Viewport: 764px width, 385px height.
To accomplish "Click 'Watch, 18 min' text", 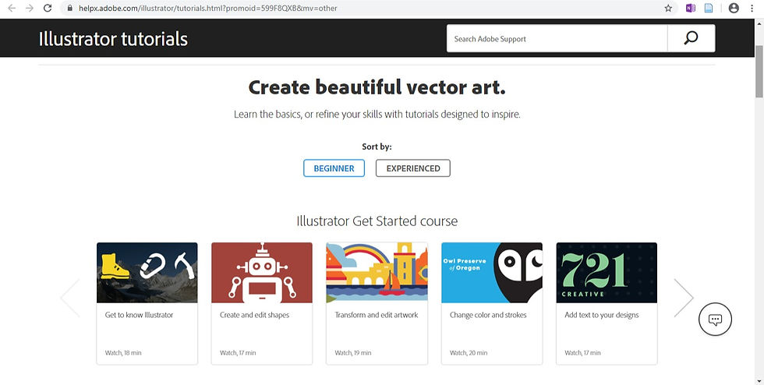I will pos(123,352).
